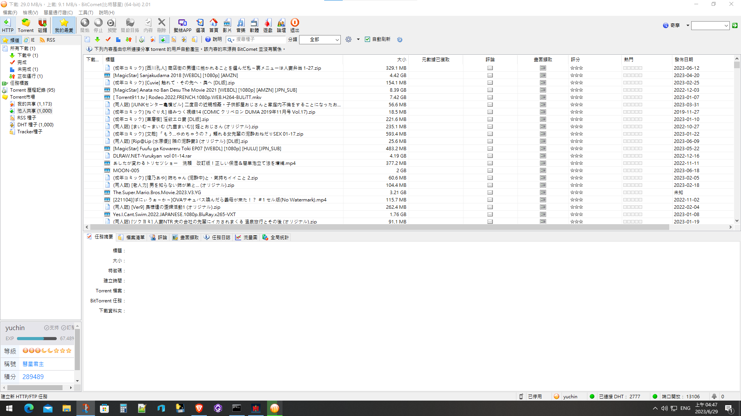Switch to the RSS sidebar tab
Image resolution: width=741 pixels, height=416 pixels.
tap(47, 40)
